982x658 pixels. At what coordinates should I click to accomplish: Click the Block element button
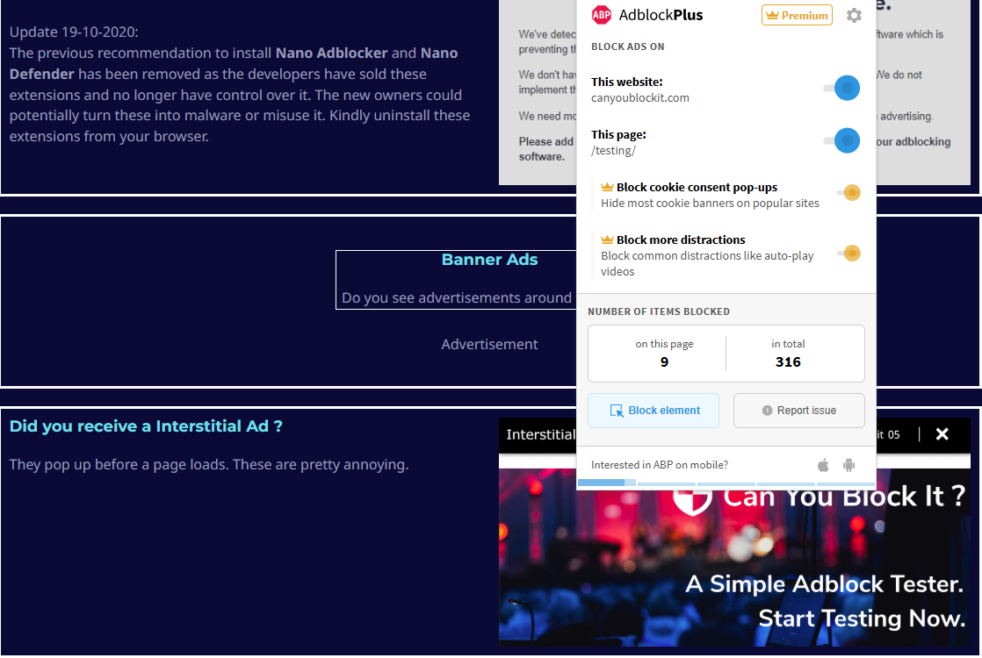(x=653, y=411)
